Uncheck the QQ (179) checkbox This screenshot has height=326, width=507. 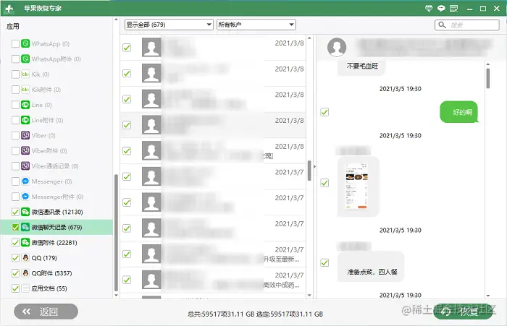coord(15,258)
